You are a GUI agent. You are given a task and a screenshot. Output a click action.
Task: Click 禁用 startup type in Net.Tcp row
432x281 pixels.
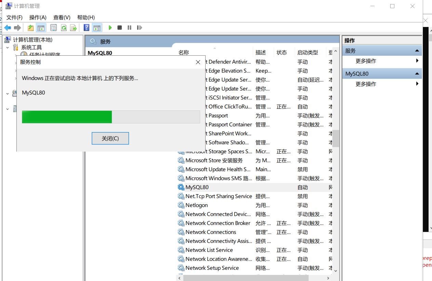302,196
